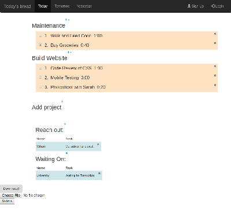Switch to the Tomorrow tab
231x213 pixels.
[62, 6]
